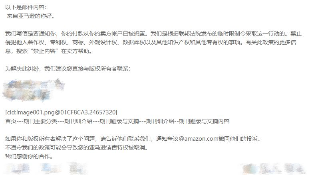This screenshot has height=175, width=316.
Task: Click 期刊细介绍 right after 期刊主要分类
Action: (x=78, y=121)
